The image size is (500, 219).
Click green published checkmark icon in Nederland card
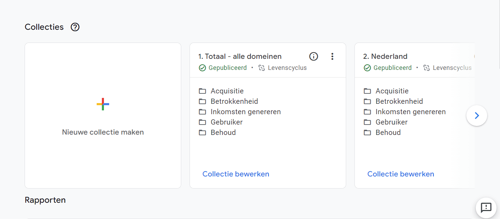coord(367,68)
